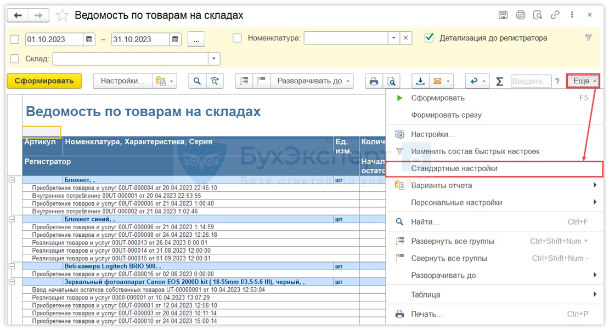Open print preview with magnifier-page icon
Viewport: 609px width, 330px height.
pyautogui.click(x=391, y=81)
